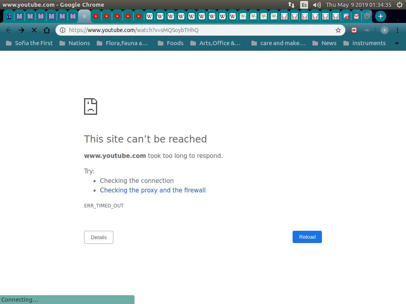Click the YouTube URL address bar
Viewport: 406px width, 304px height.
pyautogui.click(x=200, y=30)
